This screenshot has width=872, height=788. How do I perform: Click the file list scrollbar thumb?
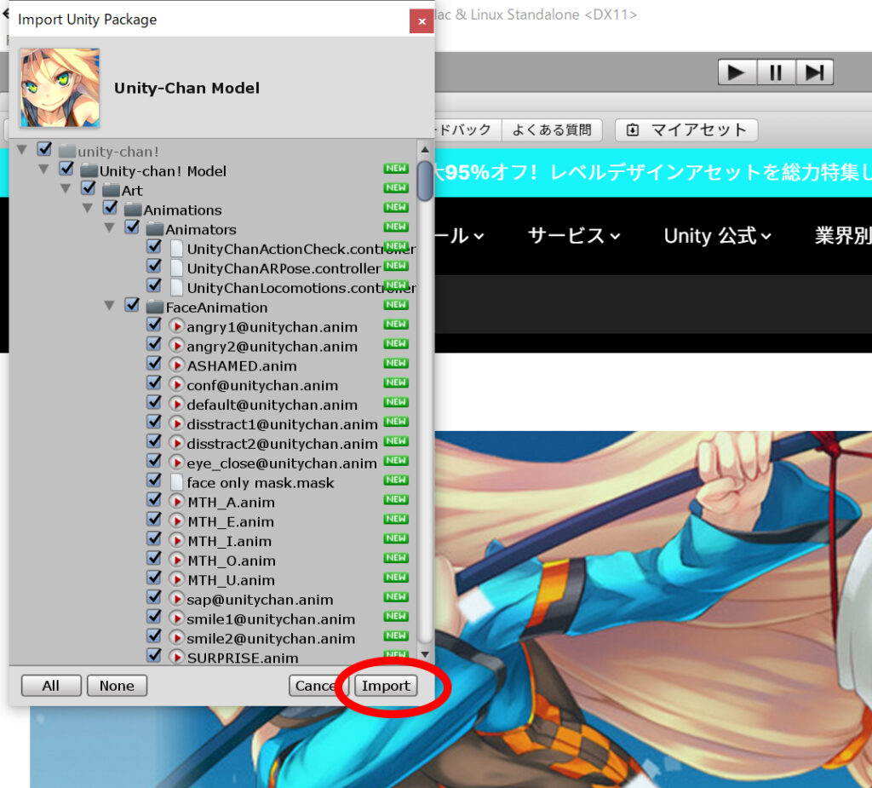[x=425, y=181]
